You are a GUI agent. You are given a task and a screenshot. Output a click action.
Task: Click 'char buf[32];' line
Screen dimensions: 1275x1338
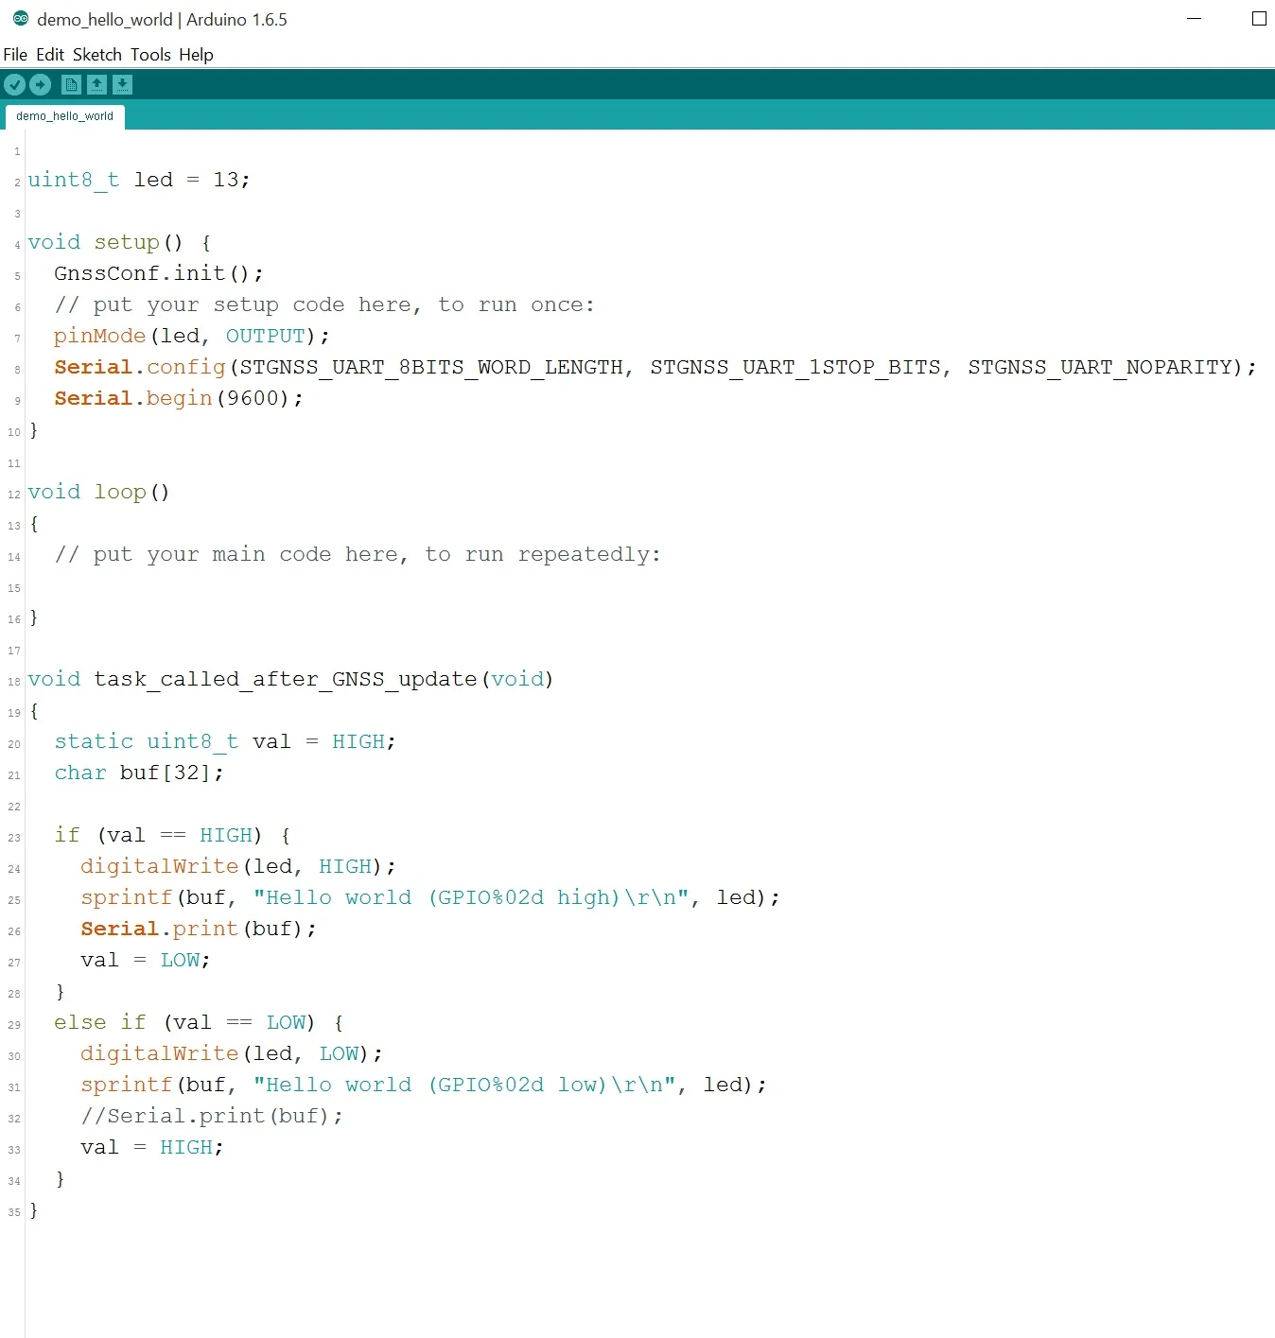[x=139, y=773]
